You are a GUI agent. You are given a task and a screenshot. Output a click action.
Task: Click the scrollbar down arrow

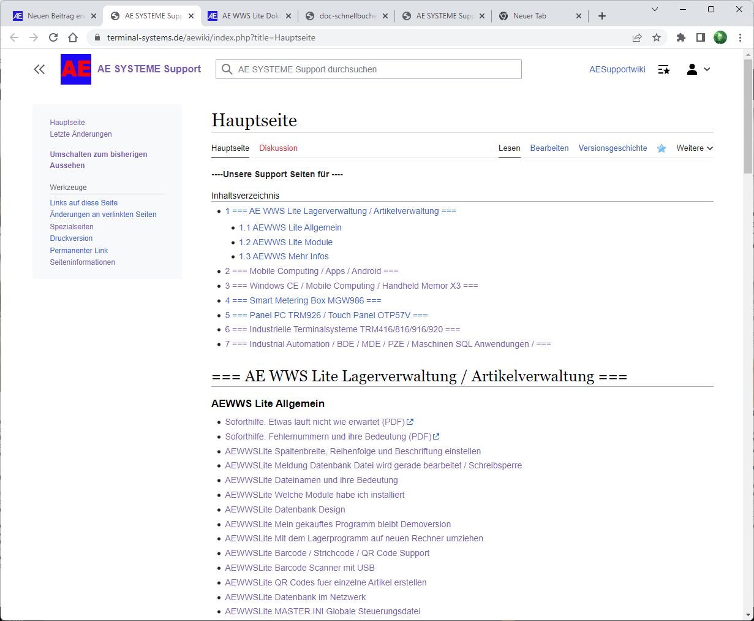748,615
